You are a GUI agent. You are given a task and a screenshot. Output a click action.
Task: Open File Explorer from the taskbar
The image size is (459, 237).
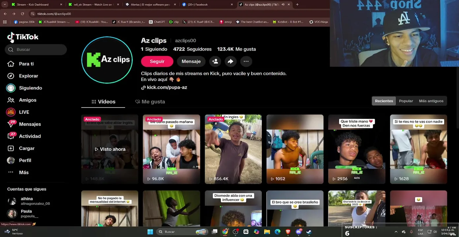267,232
